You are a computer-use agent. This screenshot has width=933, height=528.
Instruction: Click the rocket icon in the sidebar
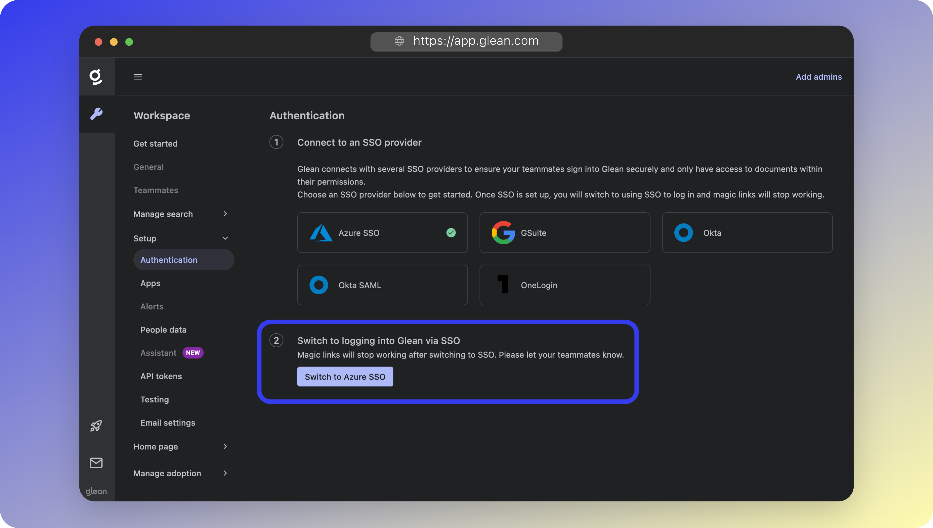click(96, 426)
